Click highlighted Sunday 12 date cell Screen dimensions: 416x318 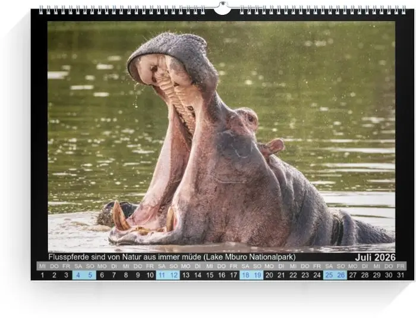pyautogui.click(x=174, y=275)
